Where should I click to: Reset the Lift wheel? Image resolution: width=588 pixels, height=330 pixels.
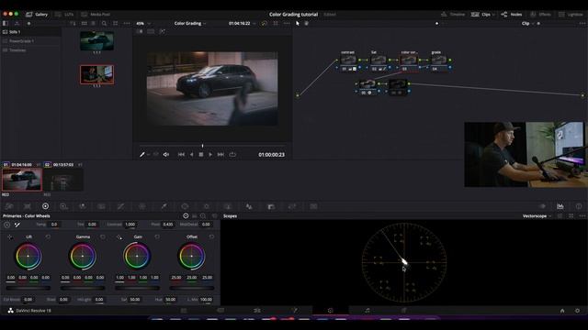click(48, 236)
